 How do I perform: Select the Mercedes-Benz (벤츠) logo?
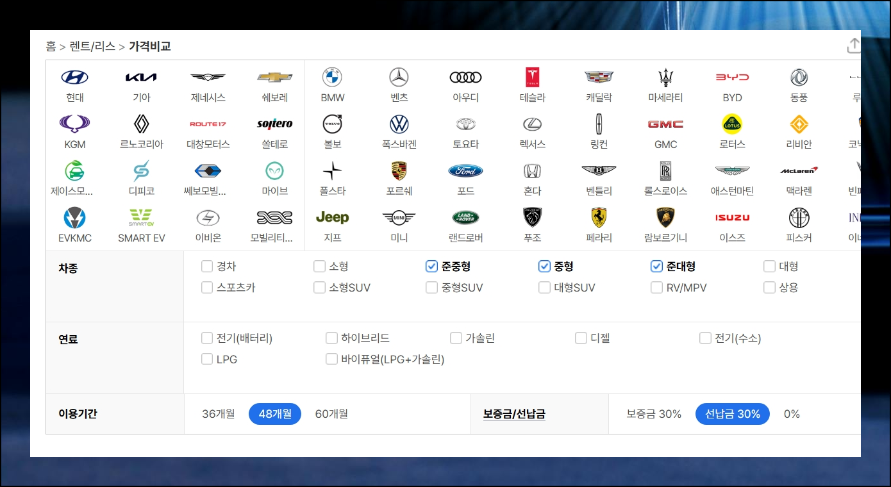coord(399,78)
